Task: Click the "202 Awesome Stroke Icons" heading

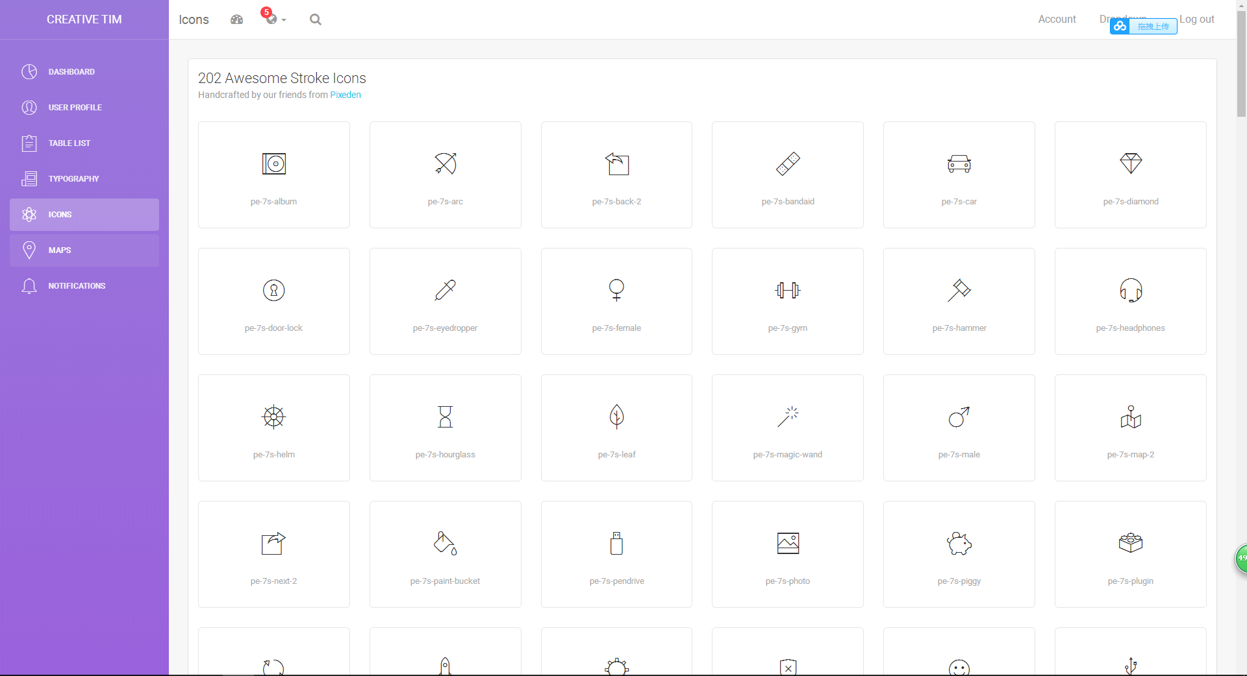Action: pos(282,78)
